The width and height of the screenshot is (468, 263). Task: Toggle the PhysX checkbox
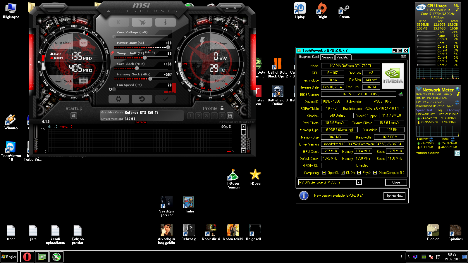pyautogui.click(x=359, y=173)
